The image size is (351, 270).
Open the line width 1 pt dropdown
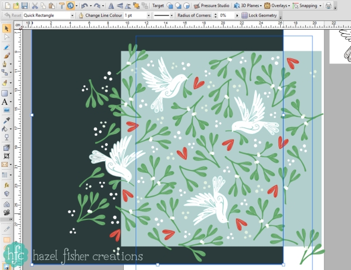(148, 15)
